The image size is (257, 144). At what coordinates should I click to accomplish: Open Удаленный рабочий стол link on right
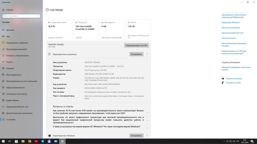[232, 33]
